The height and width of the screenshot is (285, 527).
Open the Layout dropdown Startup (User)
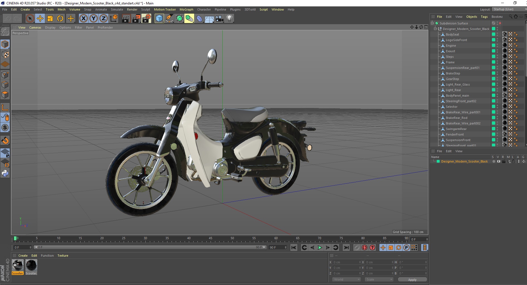509,9
